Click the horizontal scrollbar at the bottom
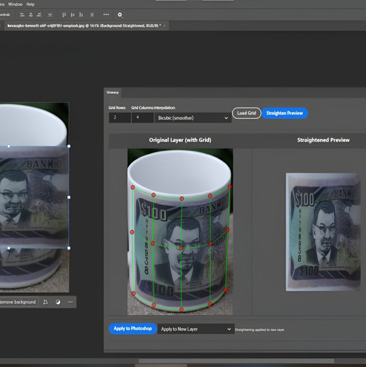 click(237, 361)
